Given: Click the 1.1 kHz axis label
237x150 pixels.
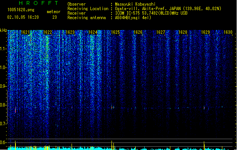Looking at the screenshot, I should point(3,49).
